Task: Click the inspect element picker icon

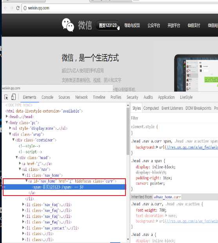Action: pyautogui.click(x=6, y=97)
